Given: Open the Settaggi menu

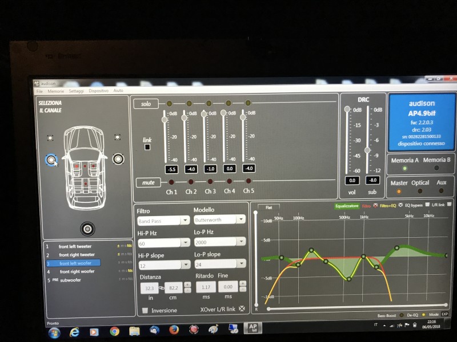Looking at the screenshot, I should (x=76, y=91).
